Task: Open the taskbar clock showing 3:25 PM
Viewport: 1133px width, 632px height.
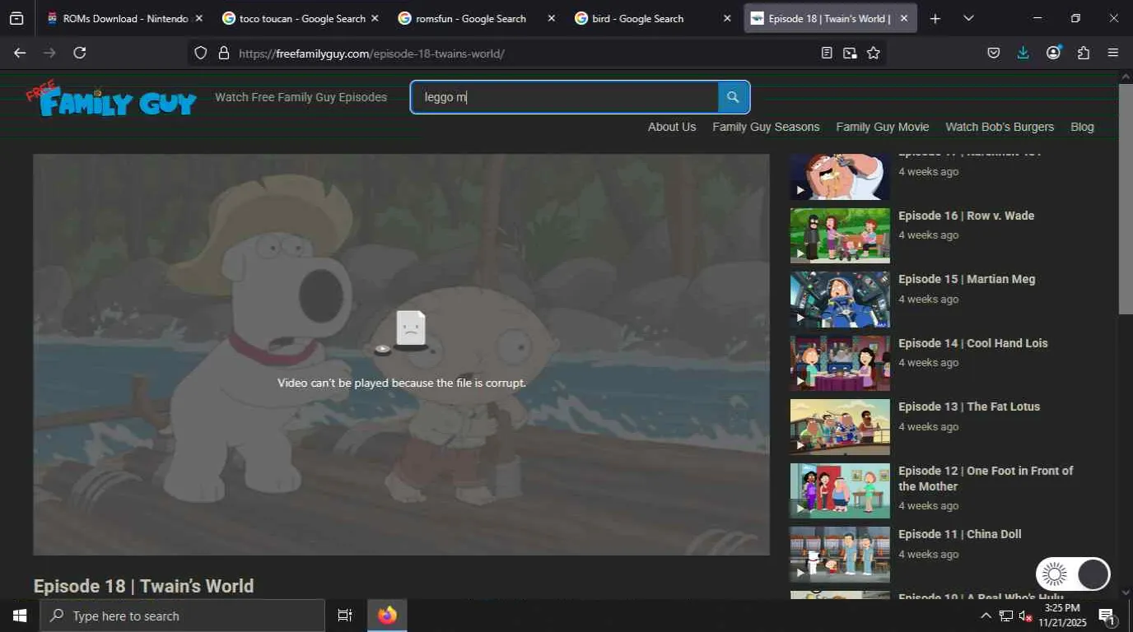Action: click(1062, 616)
